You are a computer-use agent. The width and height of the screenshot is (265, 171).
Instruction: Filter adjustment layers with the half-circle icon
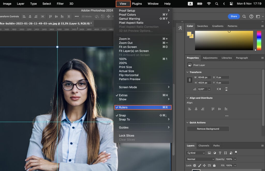click(x=215, y=153)
